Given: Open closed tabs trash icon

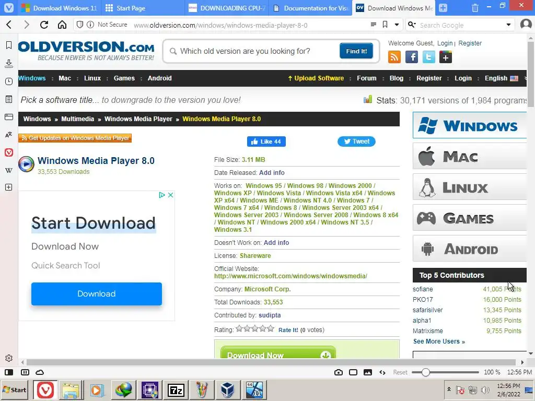Looking at the screenshot, I should point(475,7).
